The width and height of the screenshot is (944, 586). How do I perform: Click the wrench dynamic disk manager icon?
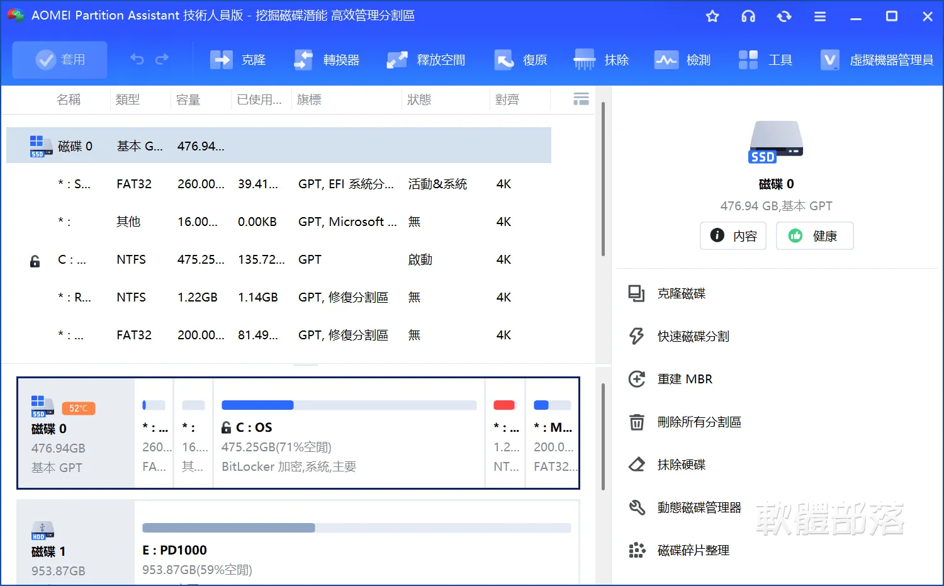click(x=637, y=507)
